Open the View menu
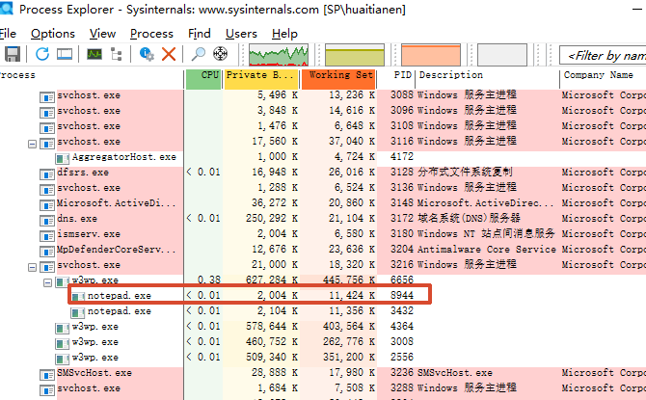Viewport: 646px width, 400px height. click(102, 34)
